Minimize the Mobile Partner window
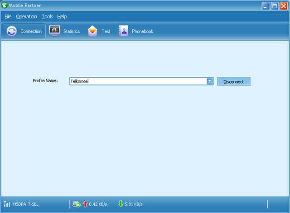Image resolution: width=290 pixels, height=213 pixels. coord(266,6)
